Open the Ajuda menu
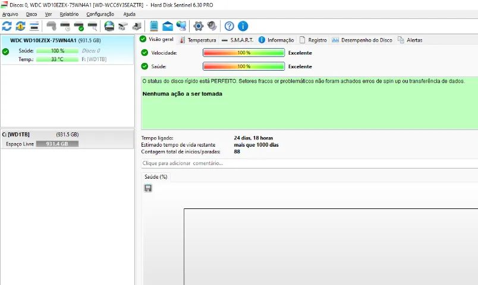 tap(129, 14)
